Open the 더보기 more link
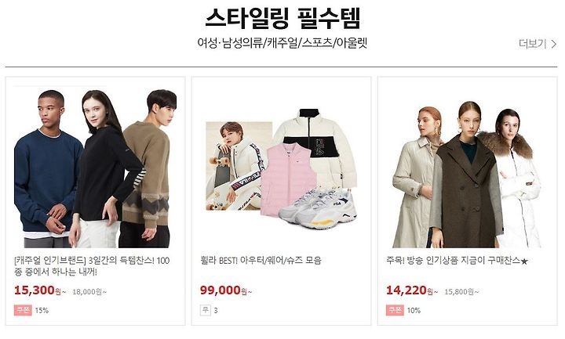Viewport: 565px width, 339px height. (538, 44)
